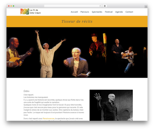Open the Spectacles menu item
154x130 pixels.
[x=97, y=12]
